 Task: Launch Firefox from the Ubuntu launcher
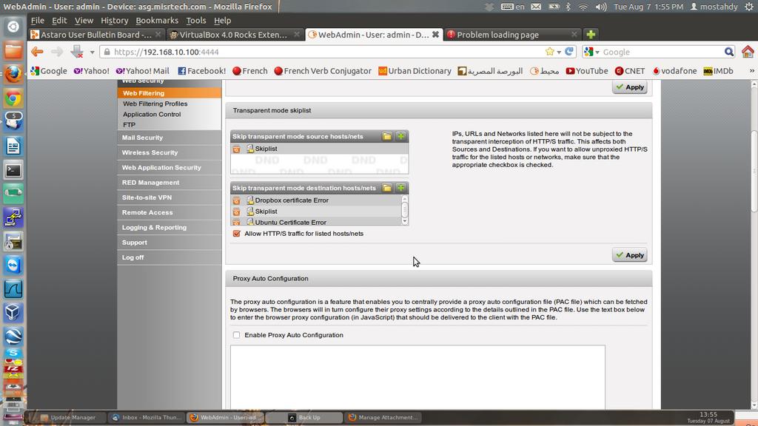[13, 75]
